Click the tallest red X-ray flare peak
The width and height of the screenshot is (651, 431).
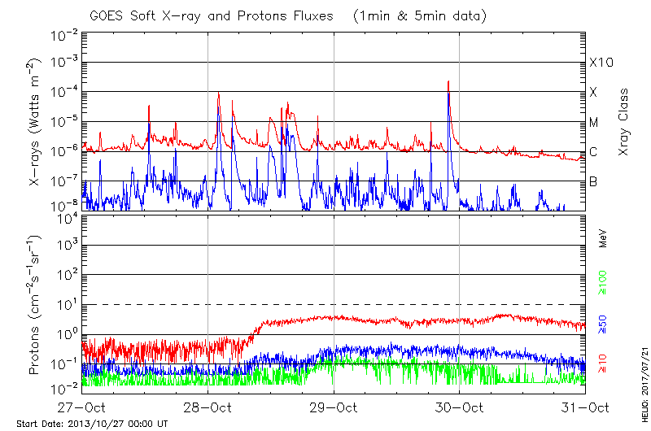(448, 82)
